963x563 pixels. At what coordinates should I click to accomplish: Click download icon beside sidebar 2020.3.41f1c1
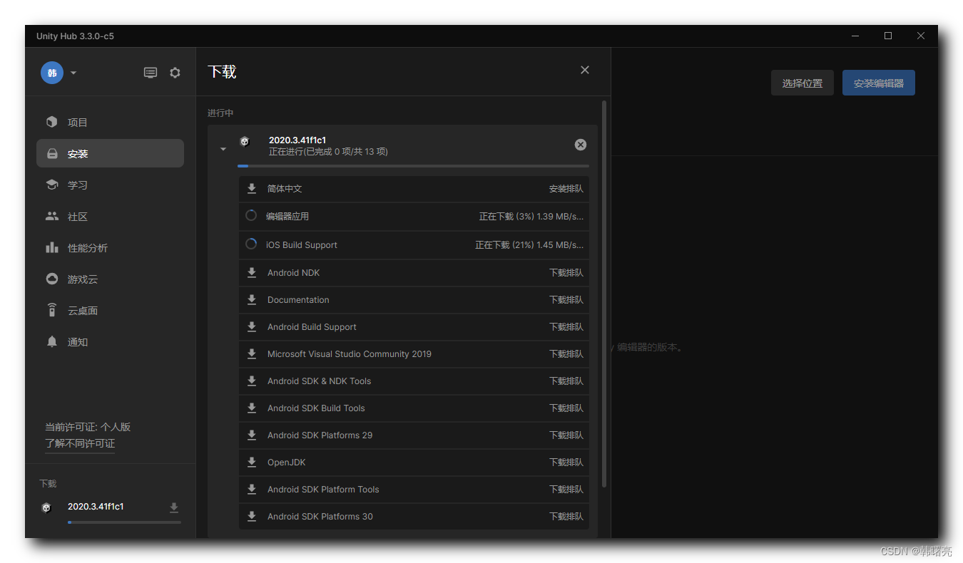[x=173, y=507]
